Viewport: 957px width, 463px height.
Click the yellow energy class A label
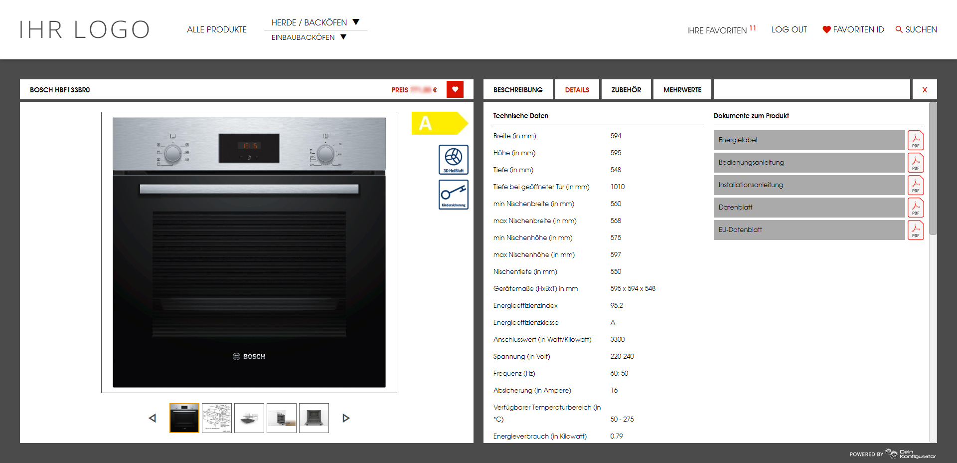[x=439, y=123]
